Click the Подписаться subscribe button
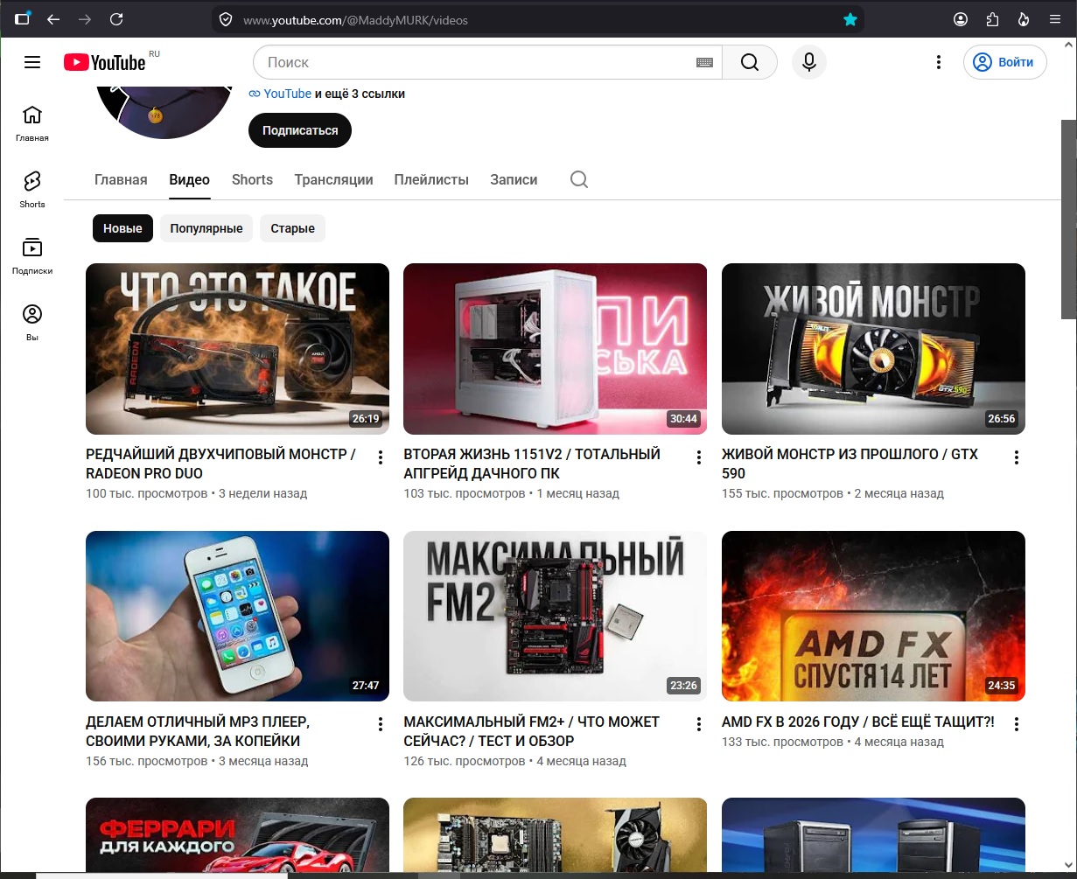 pyautogui.click(x=300, y=130)
